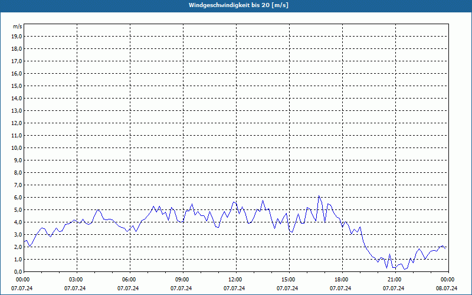Click the "17,0" y-axis value
Screen dimensions: 472x295
point(17,61)
